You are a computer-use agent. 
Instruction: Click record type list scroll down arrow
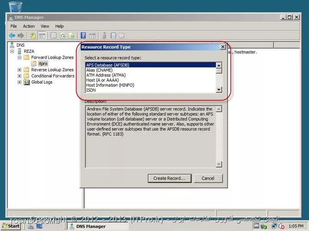[x=219, y=90]
